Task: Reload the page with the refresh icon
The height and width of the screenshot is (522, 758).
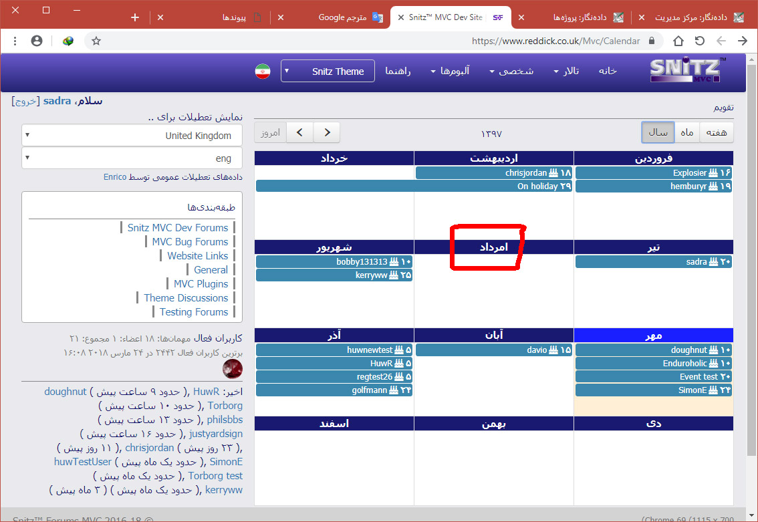Action: 700,41
